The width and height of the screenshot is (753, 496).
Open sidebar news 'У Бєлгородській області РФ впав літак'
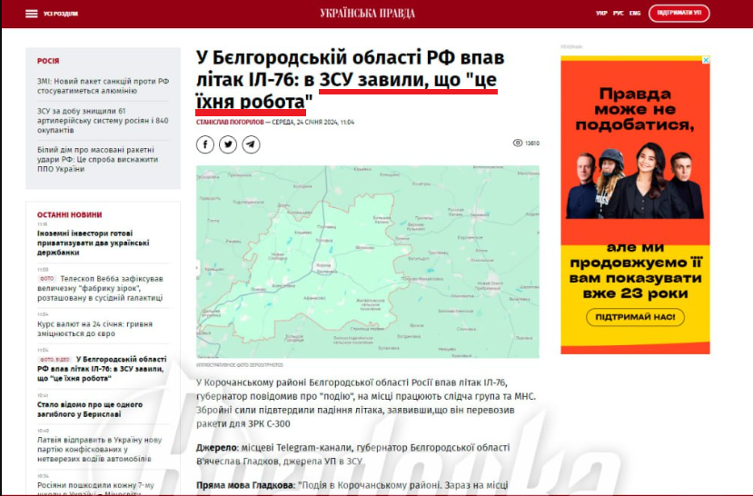[102, 369]
